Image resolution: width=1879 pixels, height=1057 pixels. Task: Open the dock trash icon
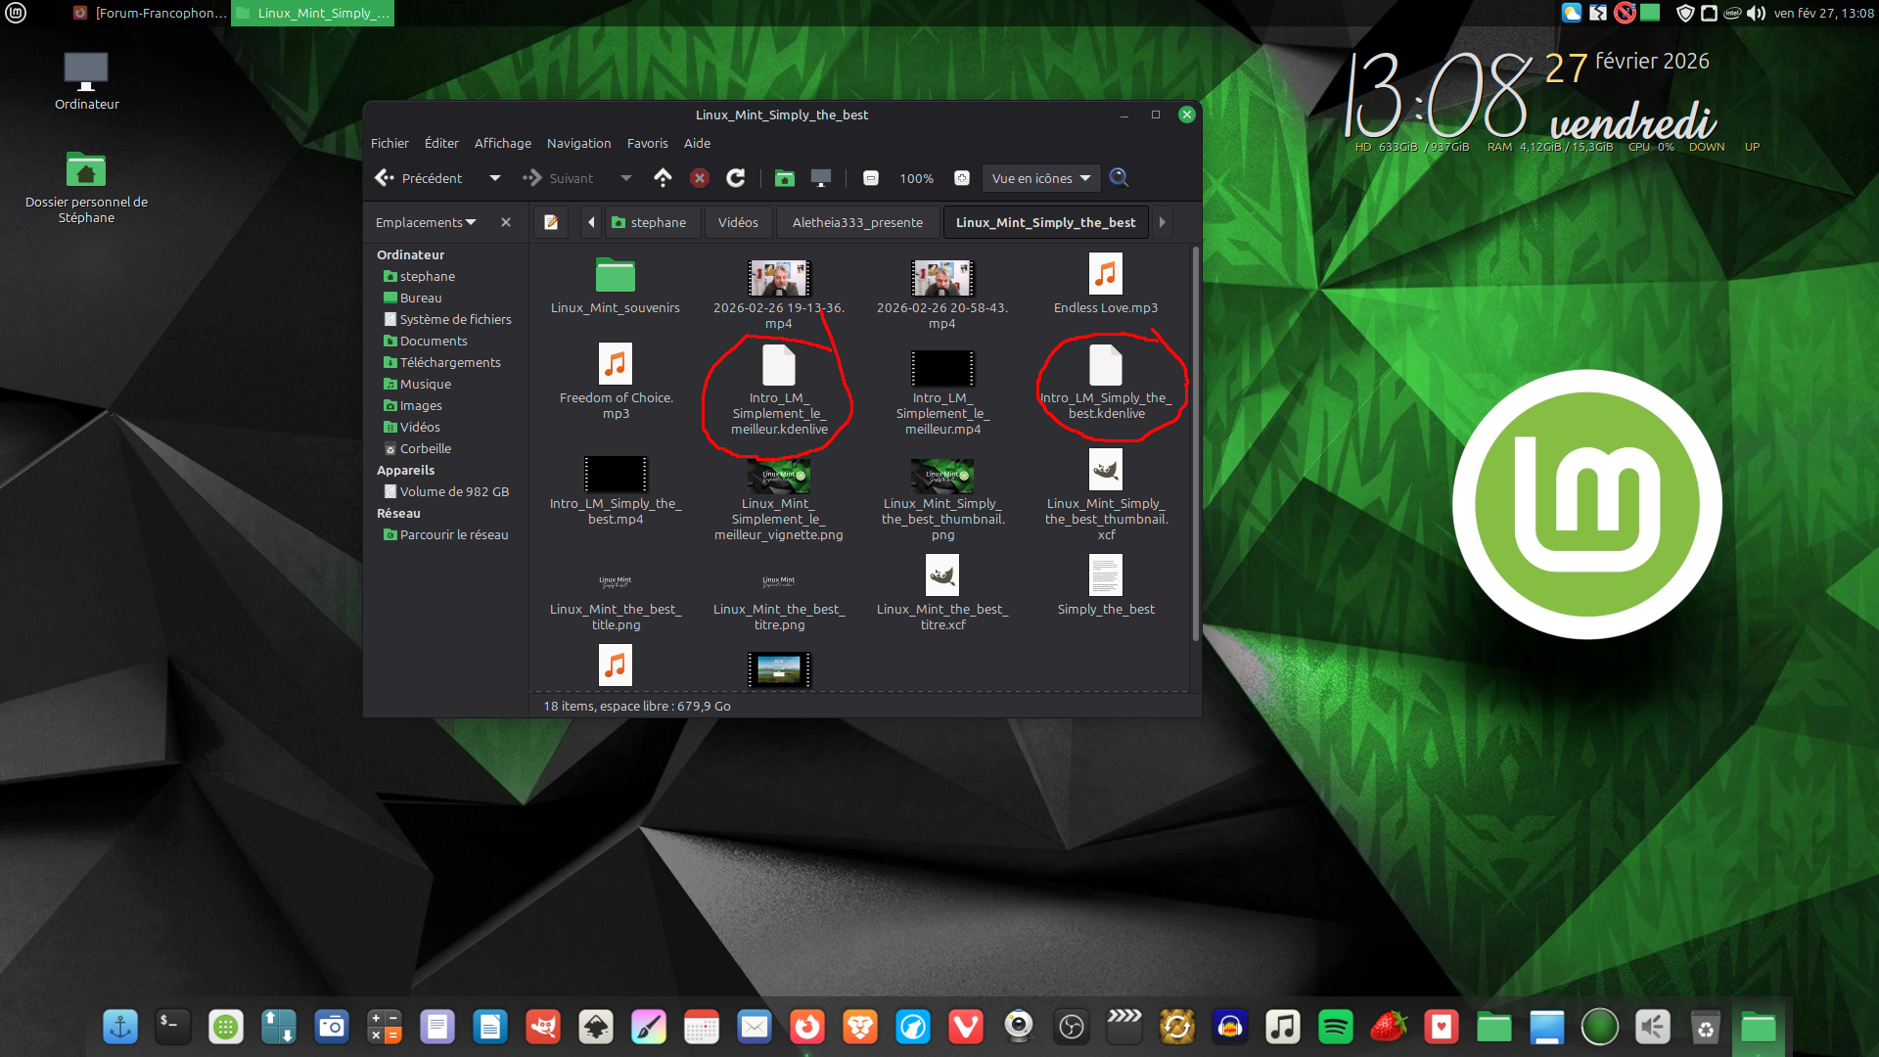tap(1706, 1027)
